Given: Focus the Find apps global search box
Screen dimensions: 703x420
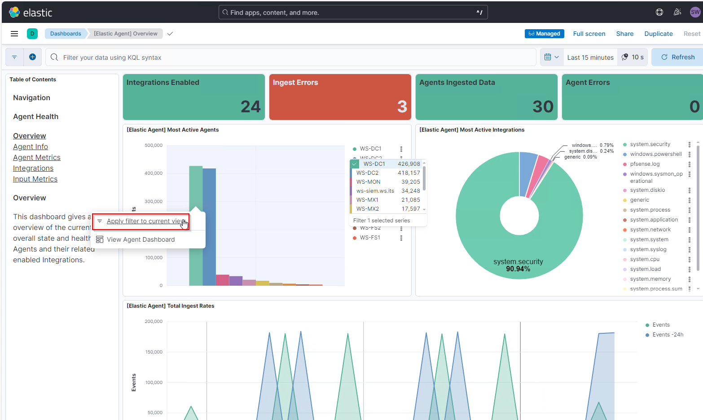Looking at the screenshot, I should tap(353, 12).
